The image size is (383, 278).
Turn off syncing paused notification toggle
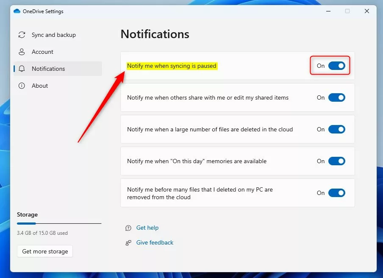(x=336, y=66)
